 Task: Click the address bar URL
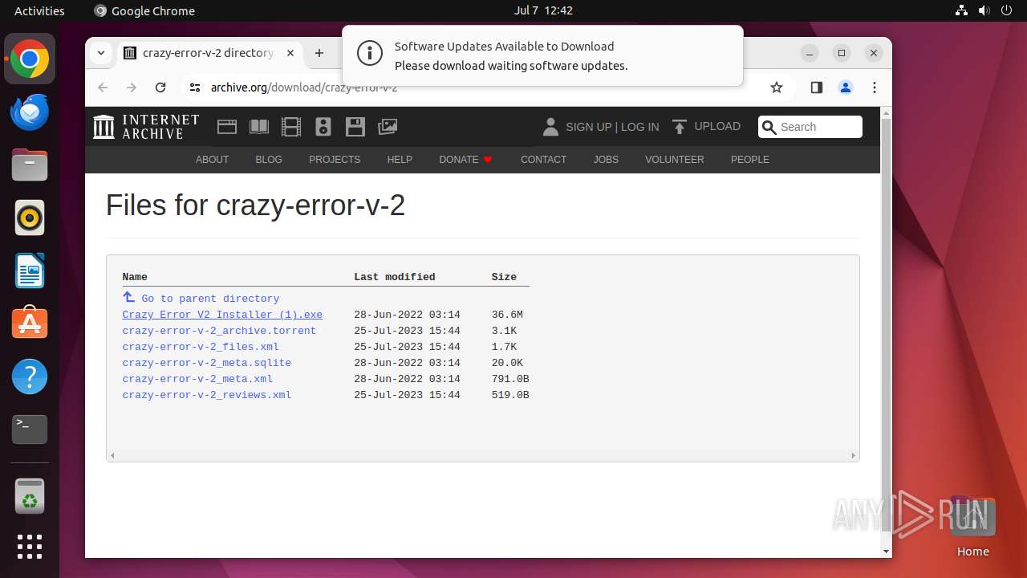click(x=304, y=88)
